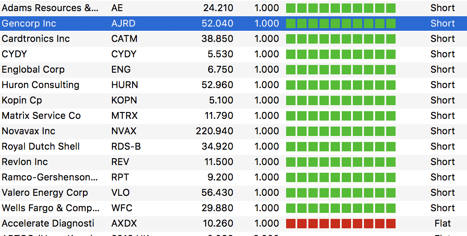The image size is (467, 236).
Task: Click the green rating bar for VLO
Action: click(341, 192)
